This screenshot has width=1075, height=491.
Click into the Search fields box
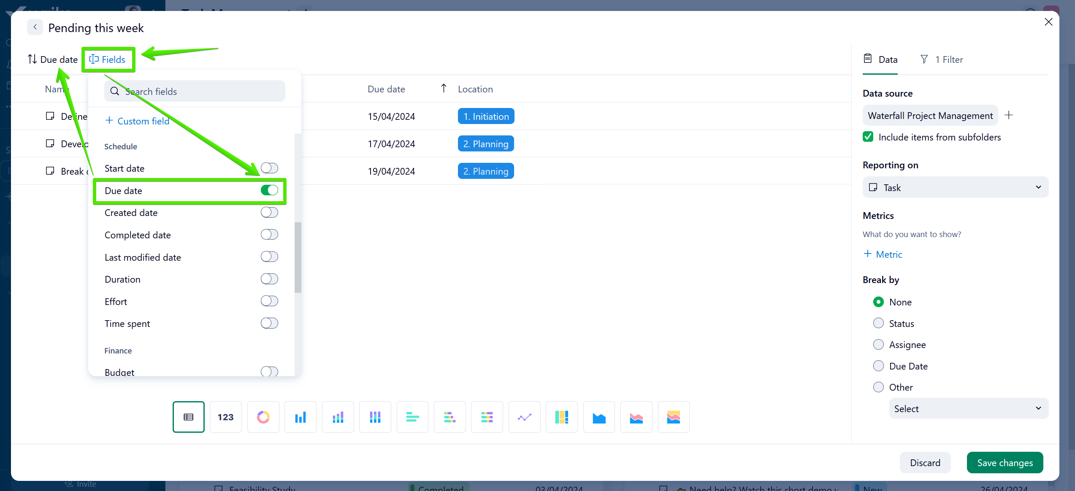click(195, 91)
